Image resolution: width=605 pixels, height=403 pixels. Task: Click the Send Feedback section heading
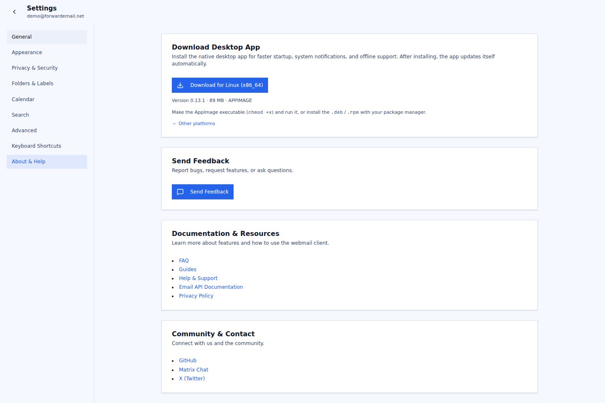(x=200, y=161)
